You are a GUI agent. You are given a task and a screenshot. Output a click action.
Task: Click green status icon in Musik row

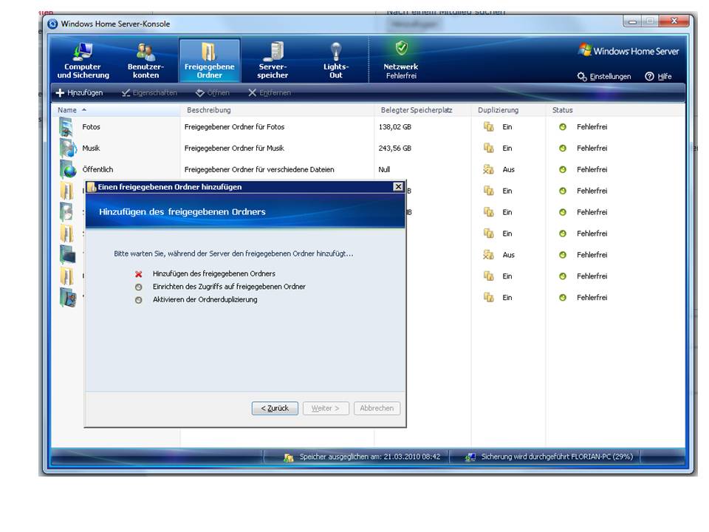click(x=563, y=149)
